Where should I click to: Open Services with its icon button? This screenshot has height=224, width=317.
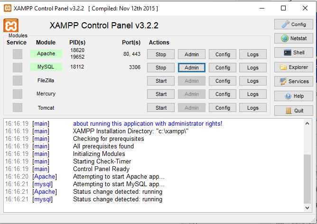point(294,81)
